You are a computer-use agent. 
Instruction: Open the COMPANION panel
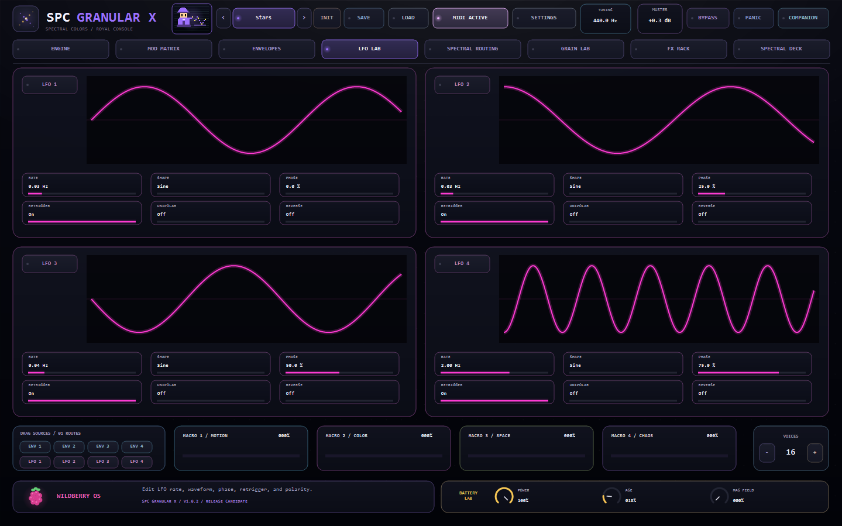point(803,18)
